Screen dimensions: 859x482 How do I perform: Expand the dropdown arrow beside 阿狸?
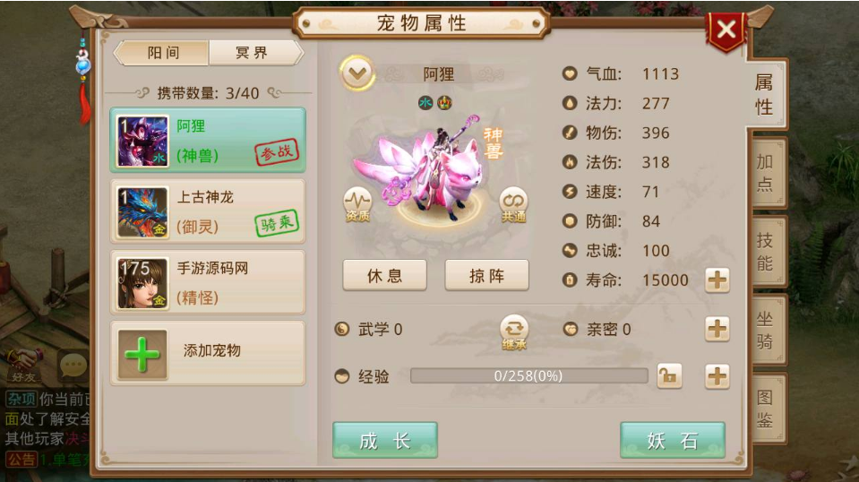[x=357, y=73]
